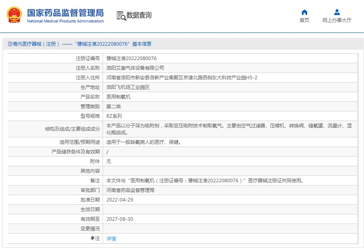Open the 网上办事大厅 navigation label
This screenshot has width=364, height=248.
pyautogui.click(x=337, y=20)
